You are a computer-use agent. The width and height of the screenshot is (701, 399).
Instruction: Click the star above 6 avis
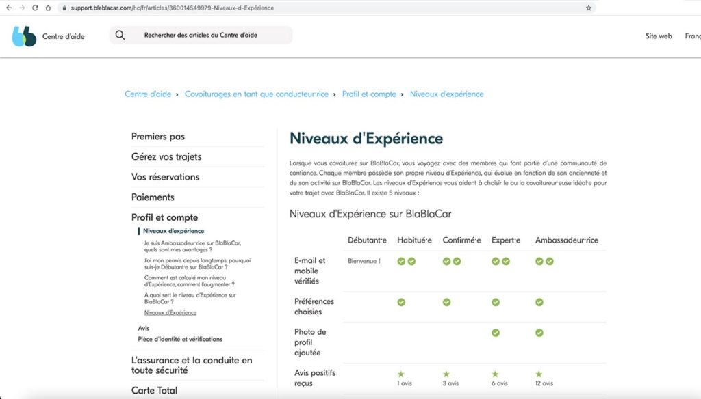pos(496,374)
